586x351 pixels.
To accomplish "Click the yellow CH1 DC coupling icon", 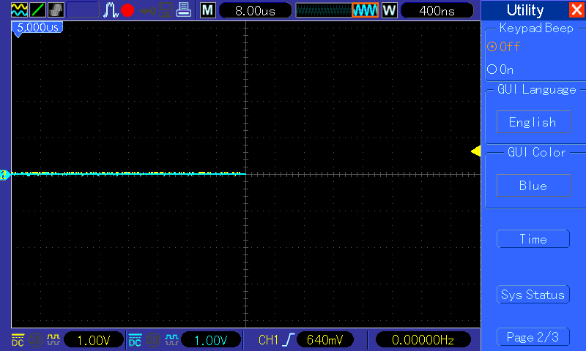I will 18,340.
